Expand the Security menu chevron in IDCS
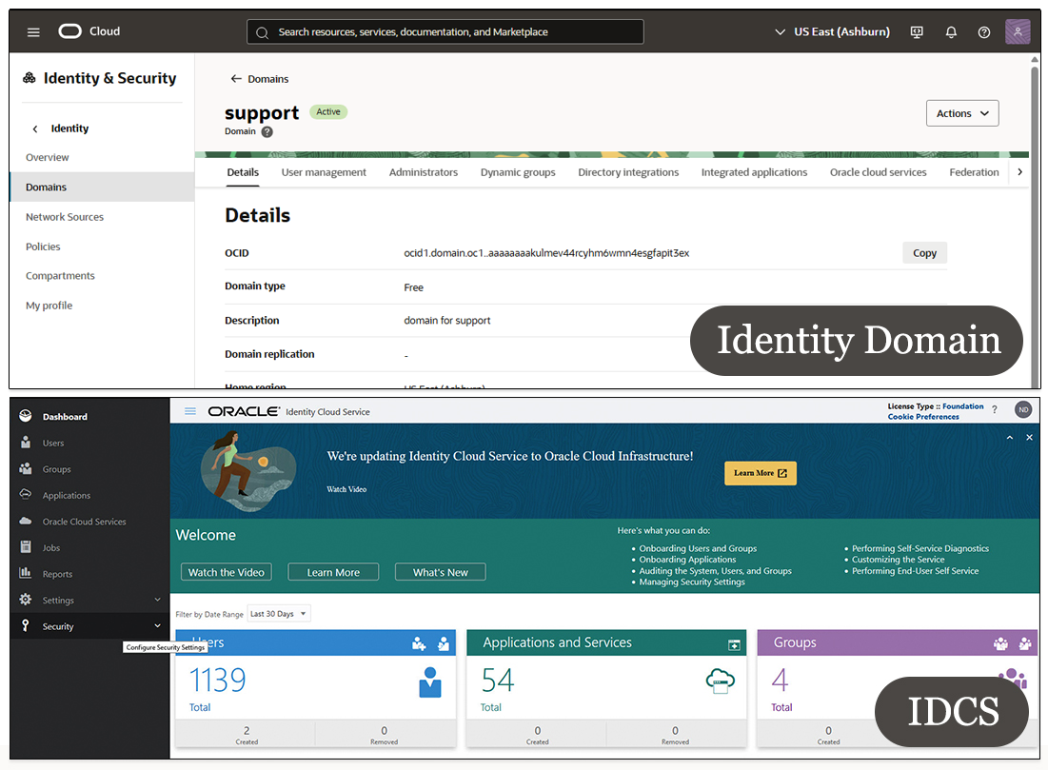This screenshot has width=1048, height=770. pyautogui.click(x=158, y=626)
